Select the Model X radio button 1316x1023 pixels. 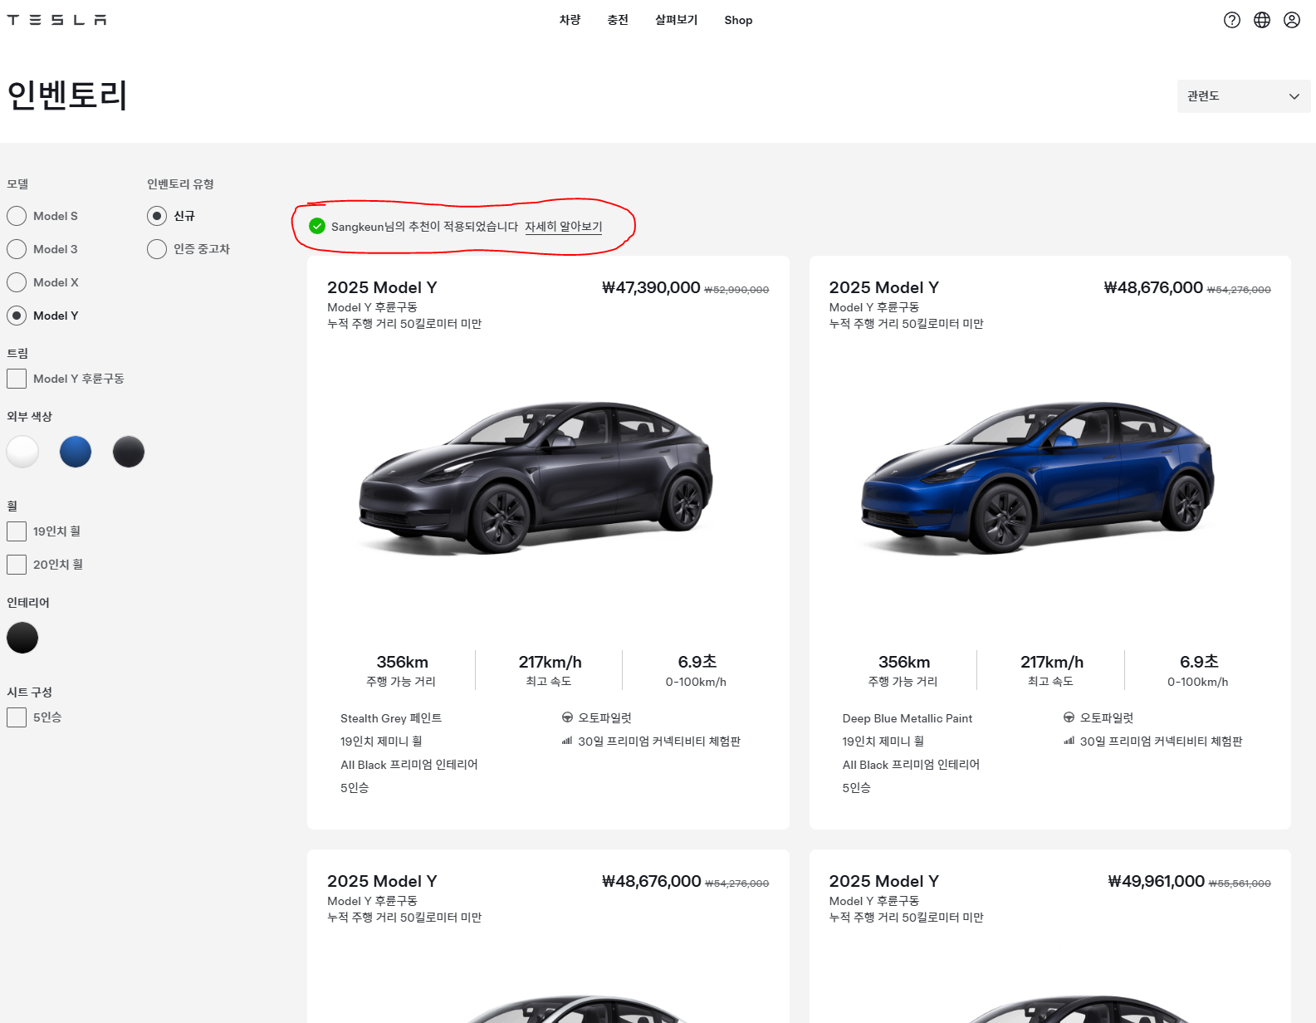click(x=17, y=282)
